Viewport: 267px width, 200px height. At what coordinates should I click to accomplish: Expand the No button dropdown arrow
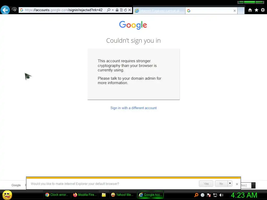(x=230, y=184)
